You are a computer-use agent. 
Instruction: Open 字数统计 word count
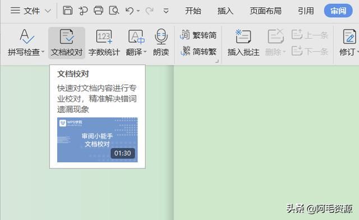pyautogui.click(x=104, y=43)
